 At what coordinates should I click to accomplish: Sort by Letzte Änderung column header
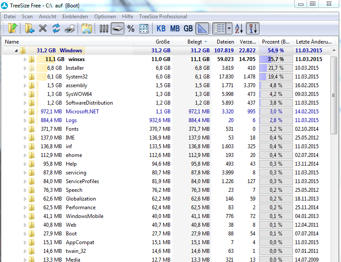tap(314, 41)
